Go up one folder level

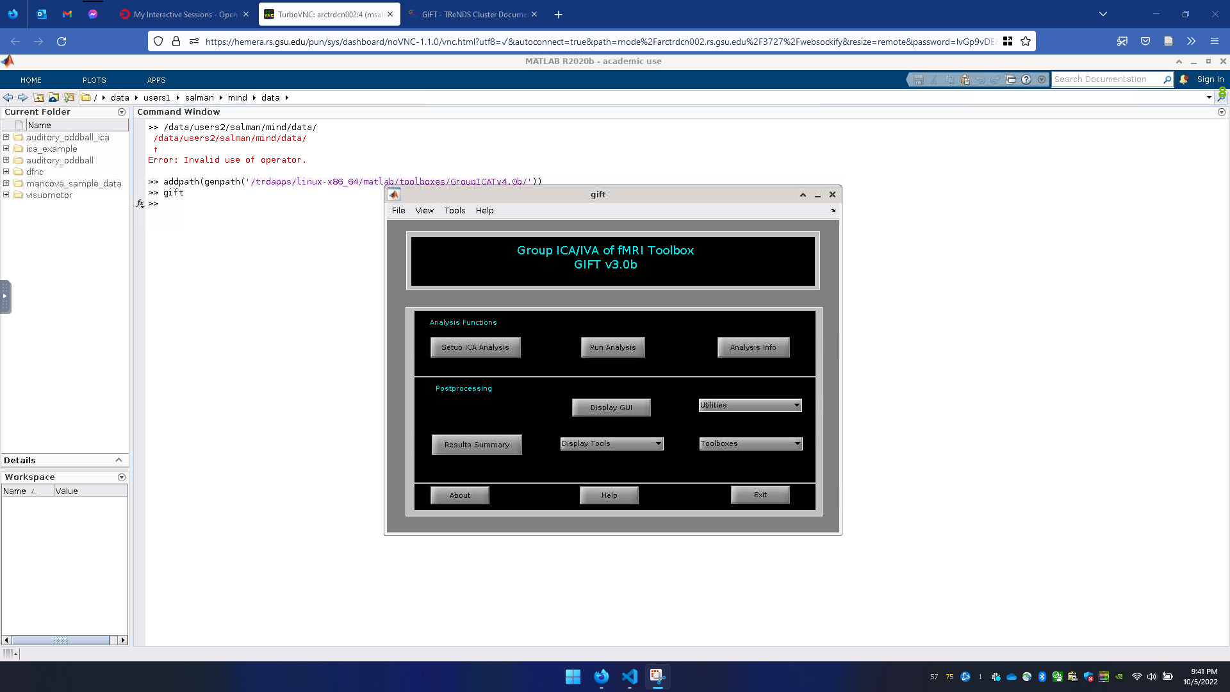pyautogui.click(x=38, y=97)
